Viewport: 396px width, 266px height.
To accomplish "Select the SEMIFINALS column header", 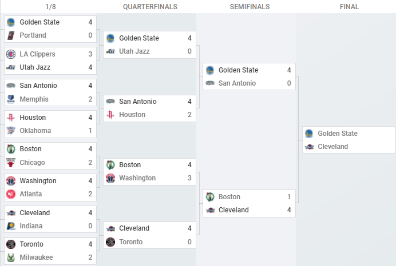I will (250, 7).
